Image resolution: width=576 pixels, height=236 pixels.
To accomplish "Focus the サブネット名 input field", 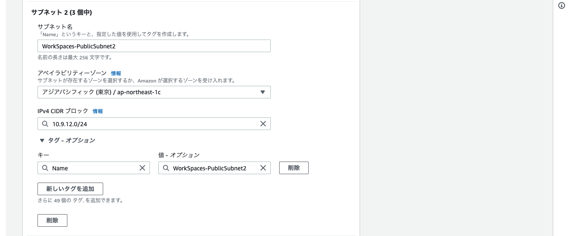I will [x=154, y=46].
